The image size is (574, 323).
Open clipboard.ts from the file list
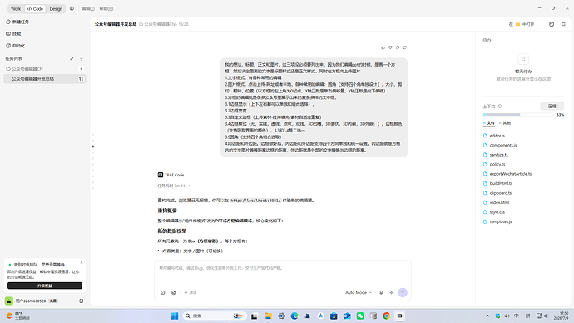pyautogui.click(x=501, y=192)
